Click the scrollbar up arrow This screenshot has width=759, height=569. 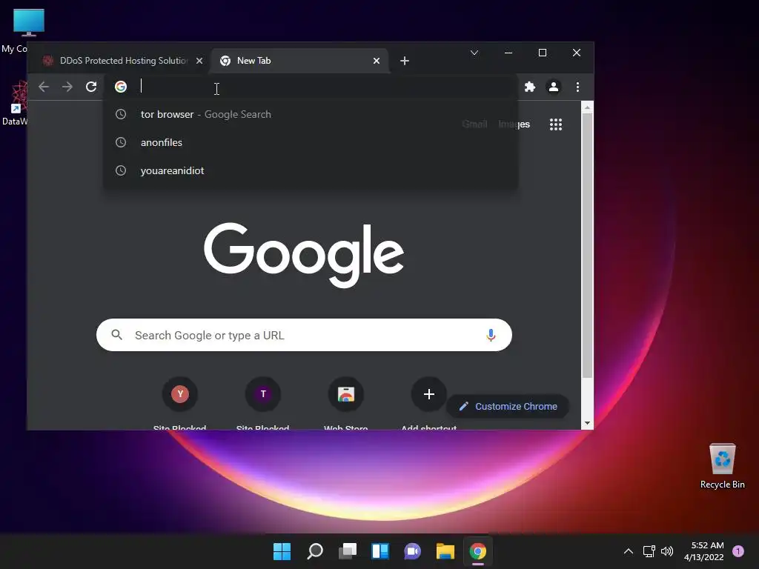click(587, 107)
